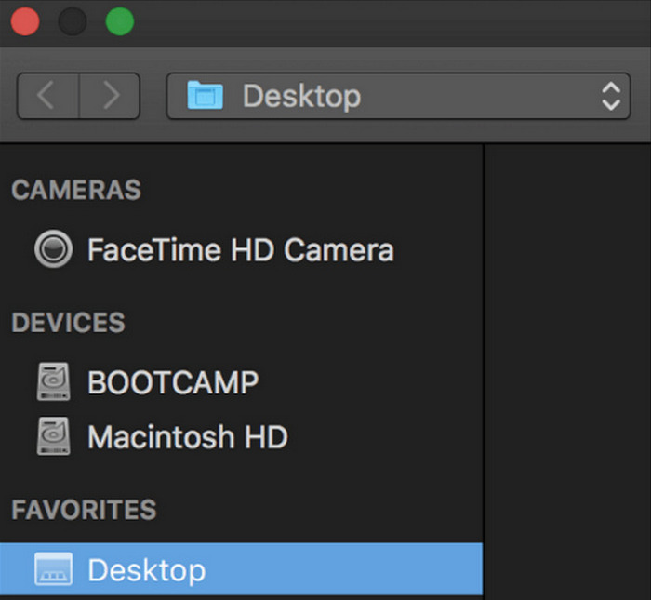Close the window with red button
The height and width of the screenshot is (600, 651).
coord(25,20)
